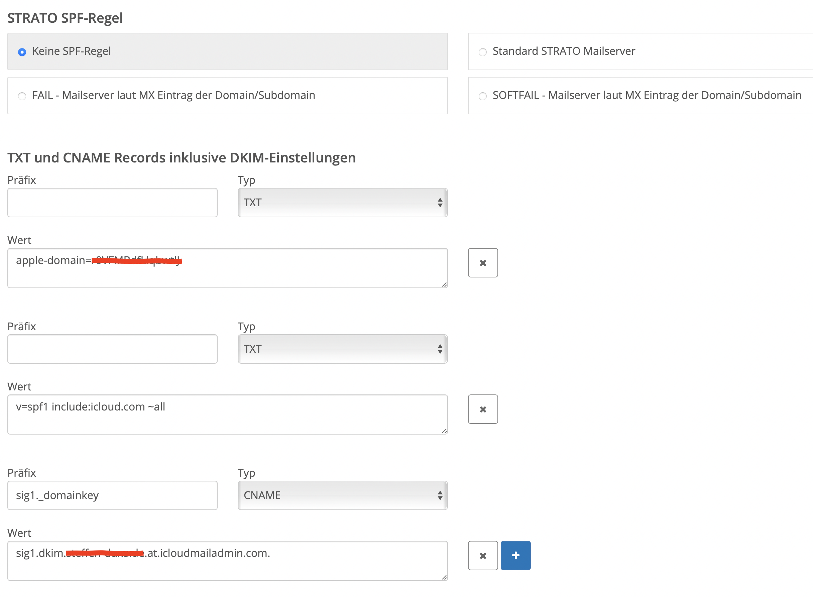
Task: Select FAIL Mailserver laut MX option
Action: 22,96
